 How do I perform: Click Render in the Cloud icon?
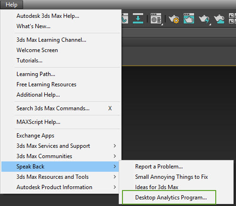(x=219, y=19)
